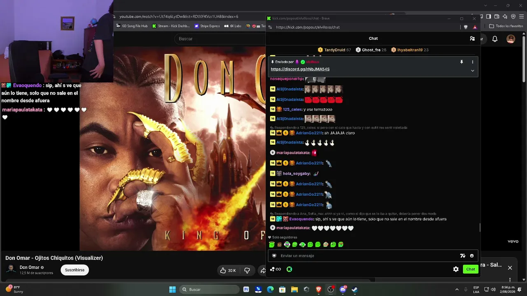Show hidden system tray icons
This screenshot has width=527, height=296.
click(x=457, y=289)
